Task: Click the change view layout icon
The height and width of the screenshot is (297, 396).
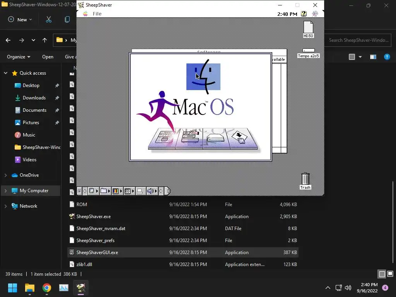Action: pyautogui.click(x=352, y=57)
